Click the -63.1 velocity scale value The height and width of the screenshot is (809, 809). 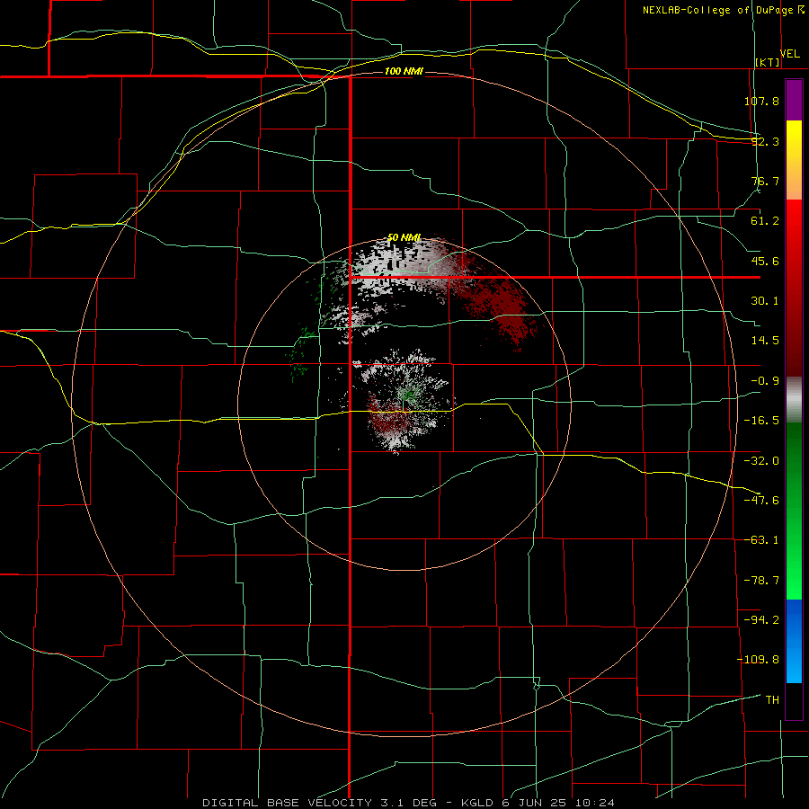[x=761, y=540]
